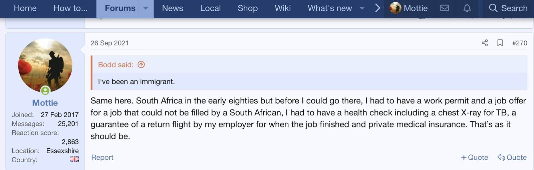Toggle +Quote multi-quote for this post
Viewport: 534px width, 170px height.
pyautogui.click(x=474, y=157)
